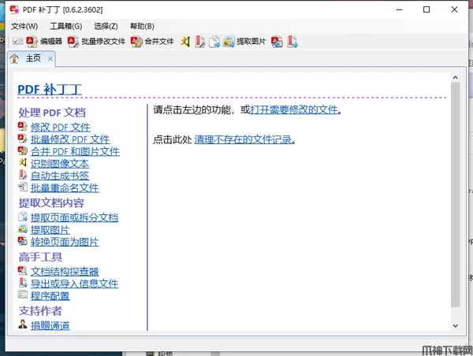This screenshot has height=356, width=473.
Task: Expand the 选择(Z) menu
Action: (106, 26)
